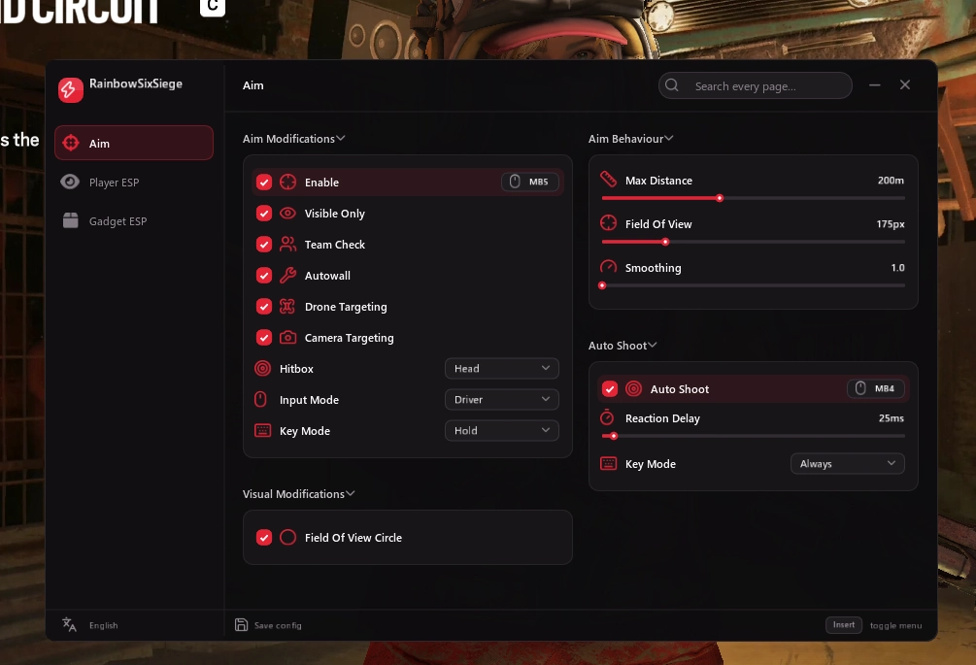Screen dimensions: 976x665
Task: Click the Insert toggle menu key button
Action: coord(843,624)
